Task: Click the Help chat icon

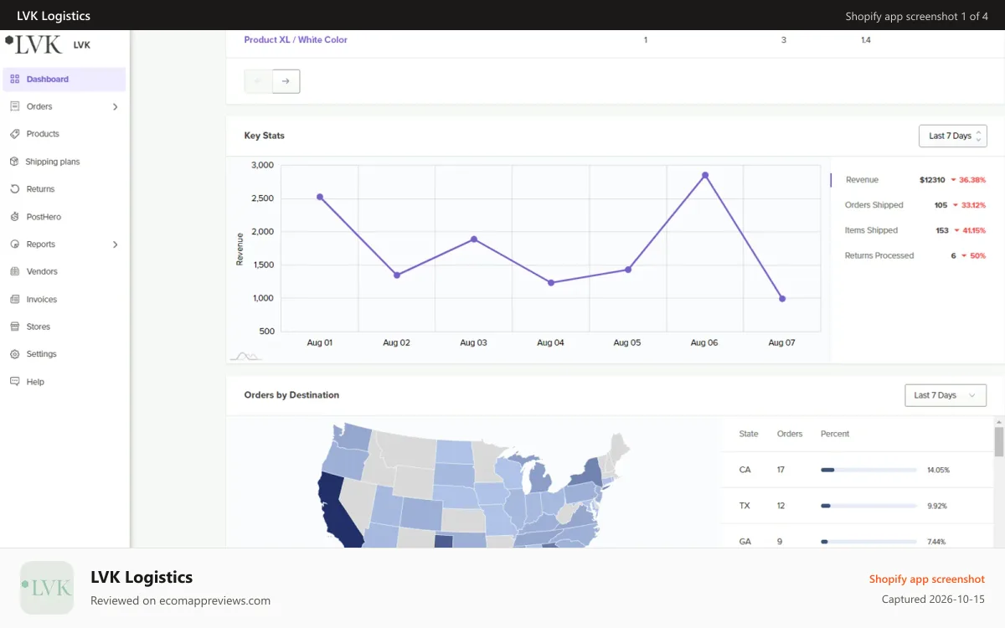Action: 14,382
